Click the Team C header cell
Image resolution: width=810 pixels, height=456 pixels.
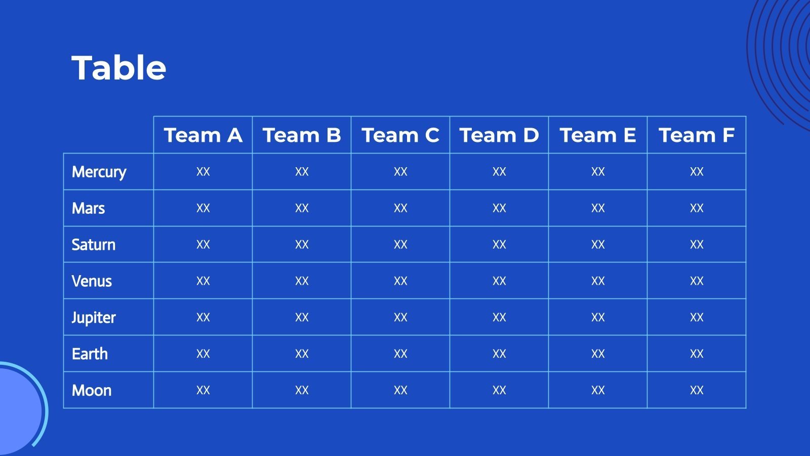[x=400, y=135]
